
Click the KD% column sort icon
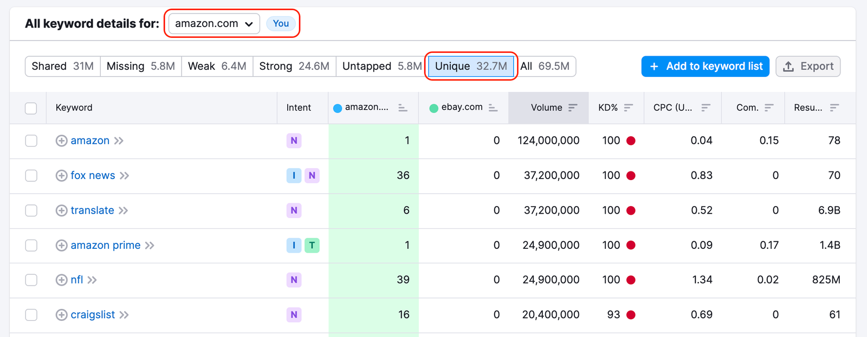629,108
